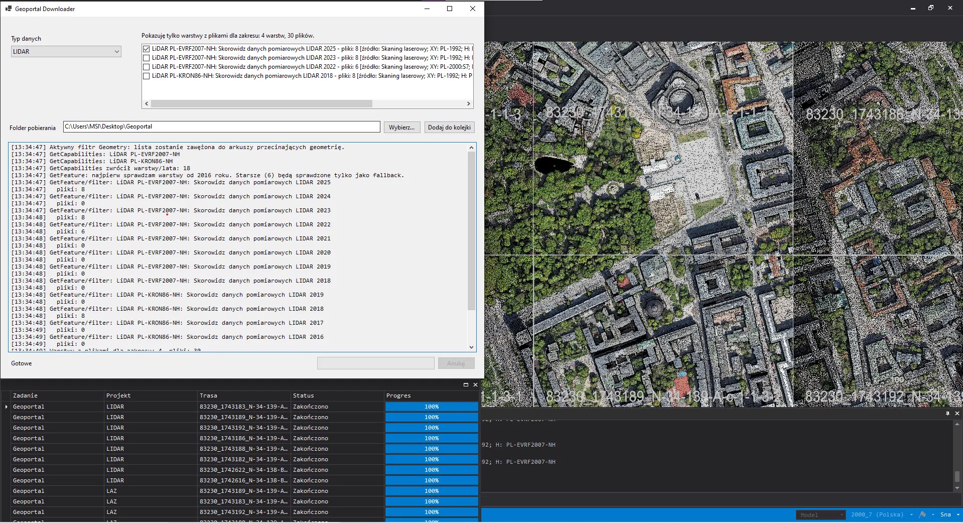Click the Anuluj button

pyautogui.click(x=456, y=363)
